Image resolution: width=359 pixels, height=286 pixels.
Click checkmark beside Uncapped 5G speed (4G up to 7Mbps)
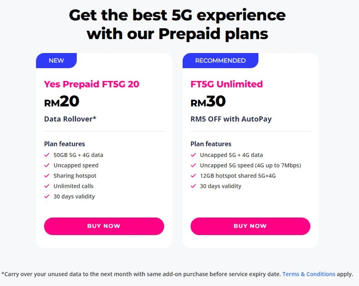click(x=193, y=165)
